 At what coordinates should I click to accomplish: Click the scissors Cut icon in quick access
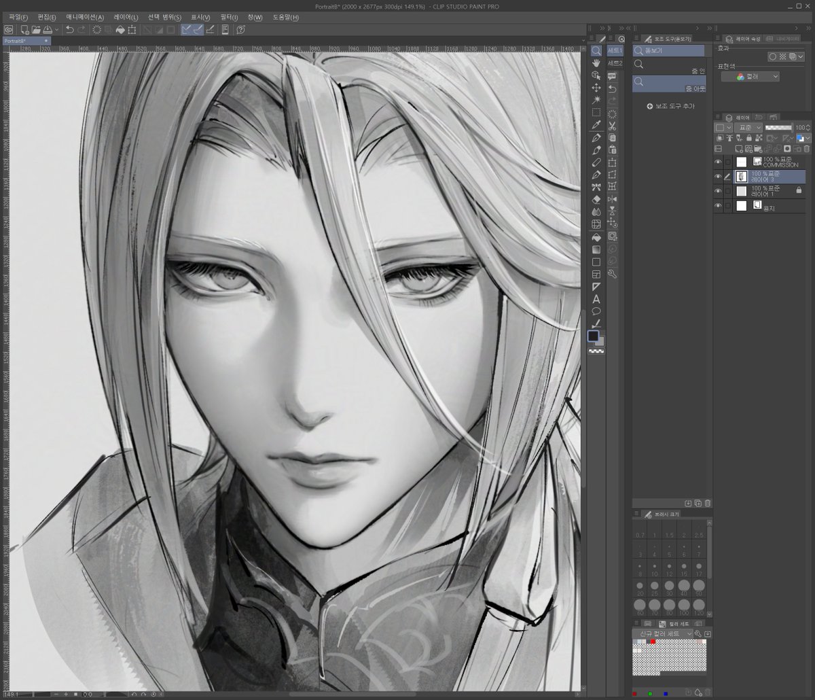(612, 126)
